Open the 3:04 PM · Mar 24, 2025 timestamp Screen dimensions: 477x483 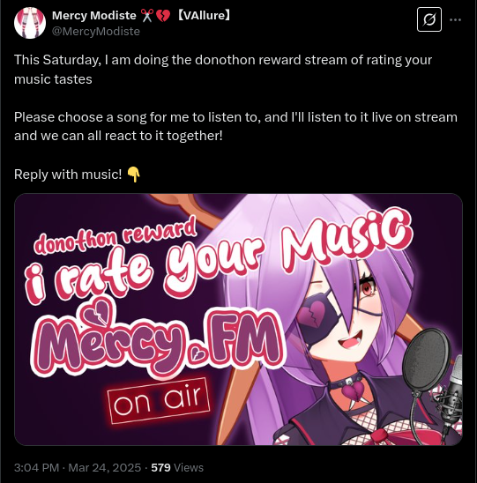(x=78, y=468)
